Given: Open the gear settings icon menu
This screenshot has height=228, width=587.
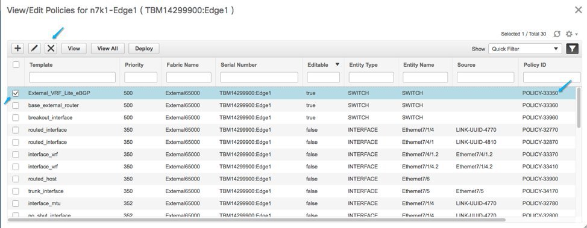Looking at the screenshot, I should pyautogui.click(x=569, y=34).
